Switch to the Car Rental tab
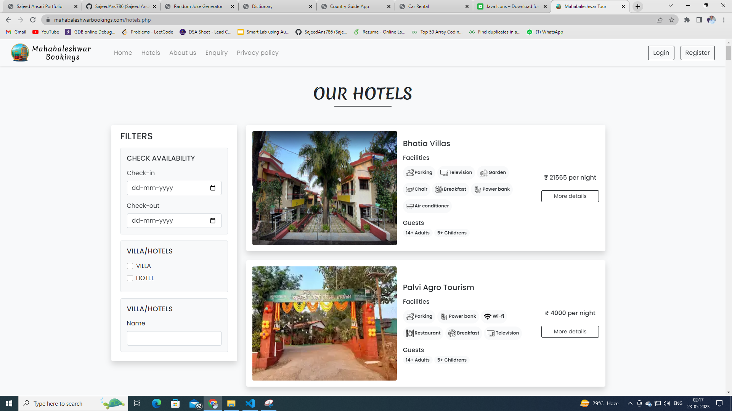 418,6
